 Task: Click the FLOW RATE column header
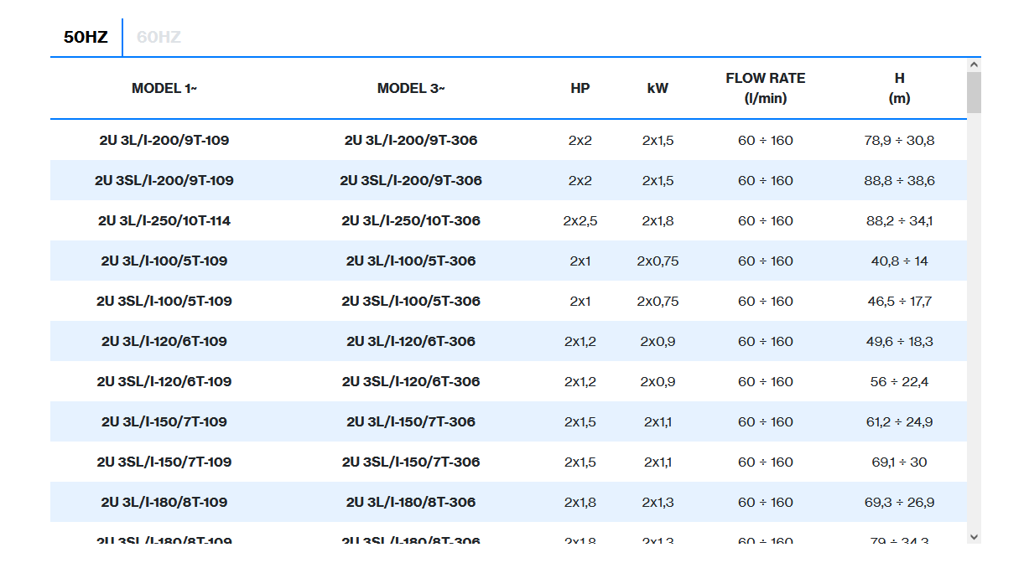pyautogui.click(x=765, y=88)
